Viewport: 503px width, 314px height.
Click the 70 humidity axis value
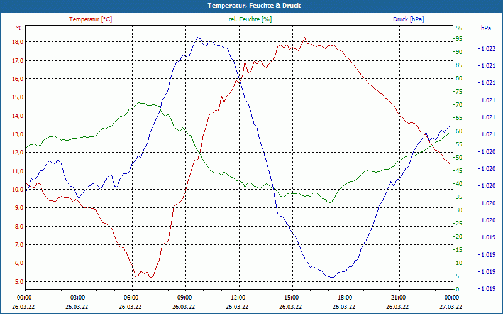click(x=459, y=105)
